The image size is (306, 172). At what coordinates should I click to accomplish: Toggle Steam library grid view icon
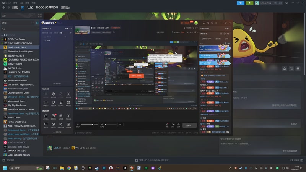click(40, 15)
